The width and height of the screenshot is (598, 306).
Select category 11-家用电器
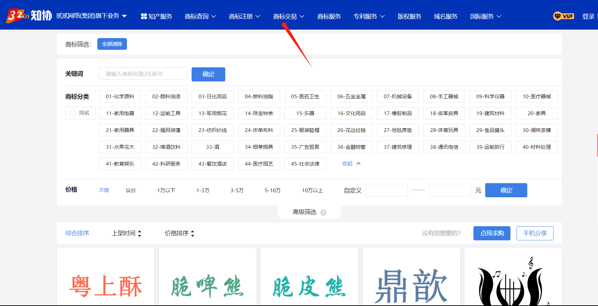120,113
